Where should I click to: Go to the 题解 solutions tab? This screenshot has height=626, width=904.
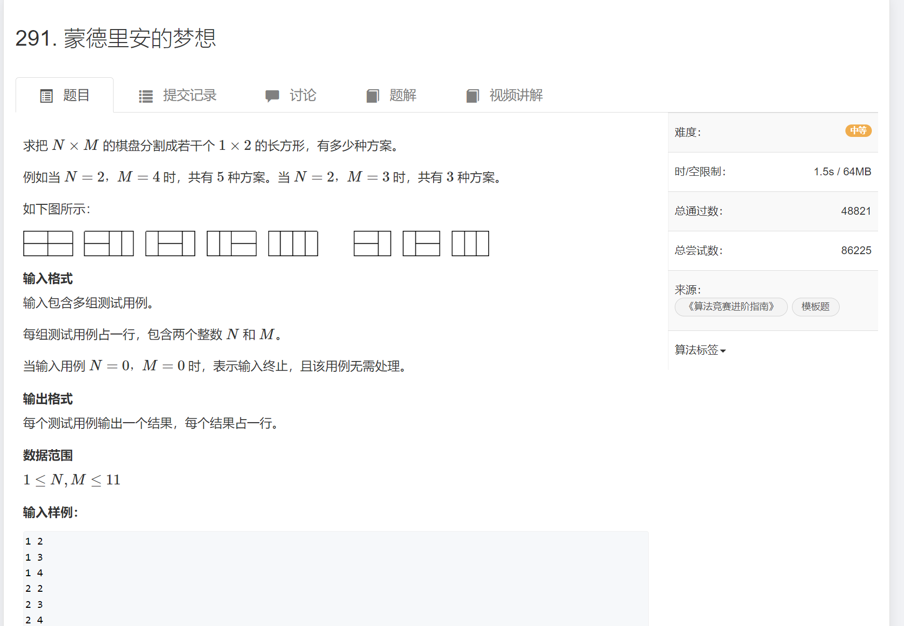(x=392, y=95)
